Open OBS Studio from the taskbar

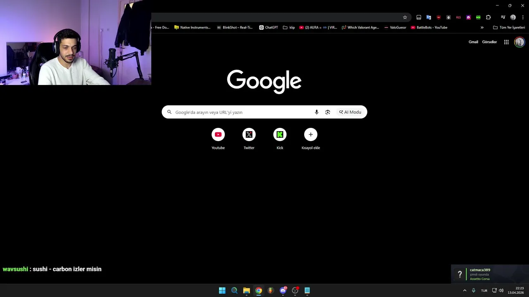click(295, 290)
